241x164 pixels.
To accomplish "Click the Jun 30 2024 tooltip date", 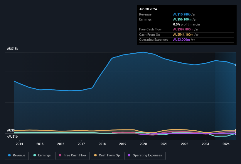I will click(148, 9).
